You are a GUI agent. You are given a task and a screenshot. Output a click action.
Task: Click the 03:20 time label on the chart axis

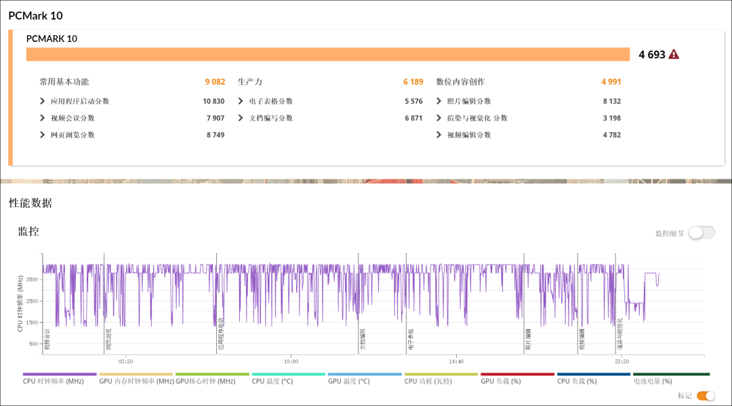125,361
